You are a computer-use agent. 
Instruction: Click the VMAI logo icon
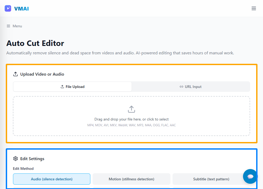point(8,8)
